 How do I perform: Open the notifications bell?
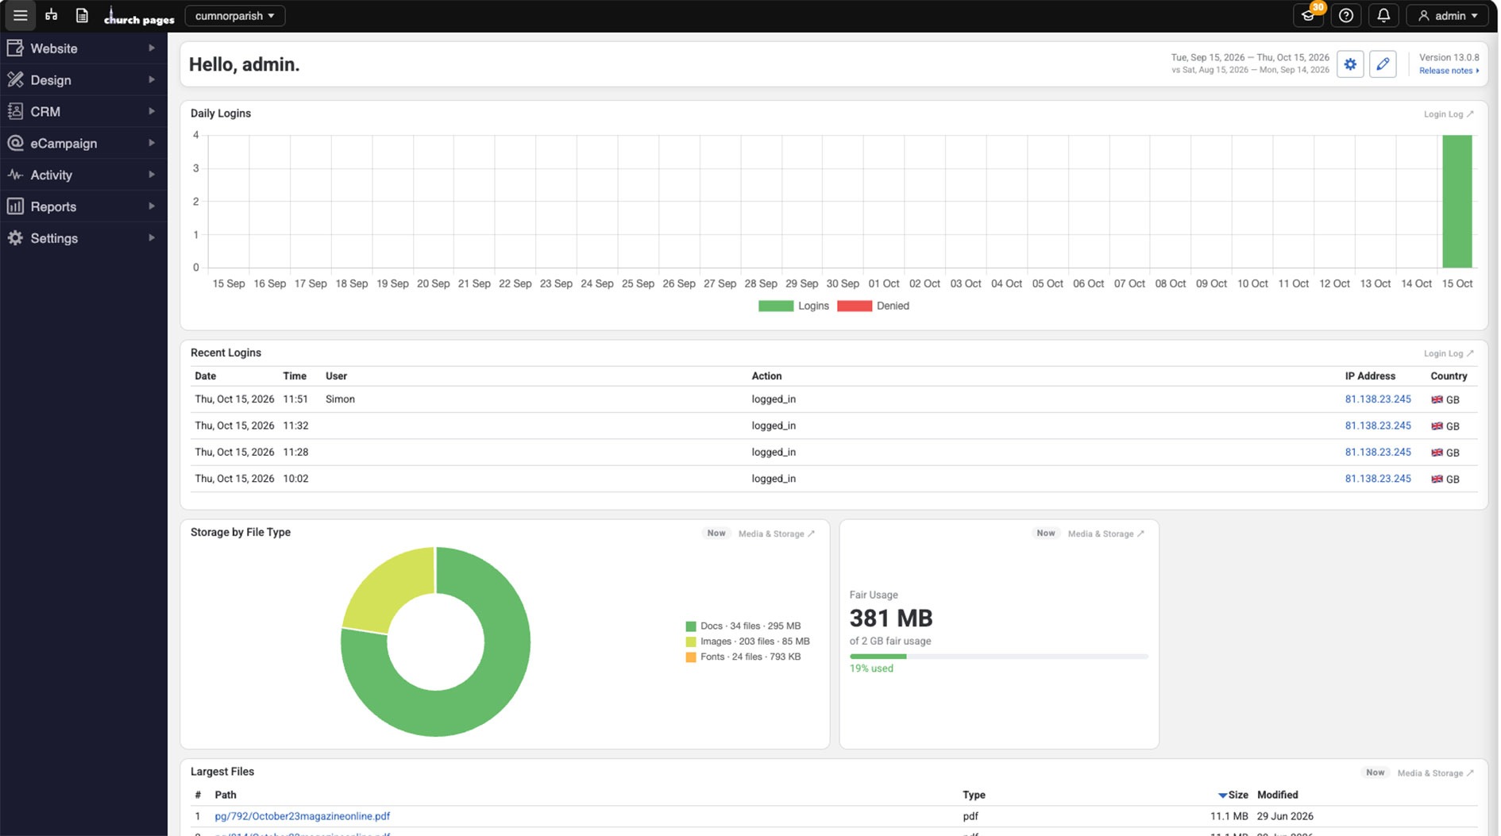(1383, 16)
